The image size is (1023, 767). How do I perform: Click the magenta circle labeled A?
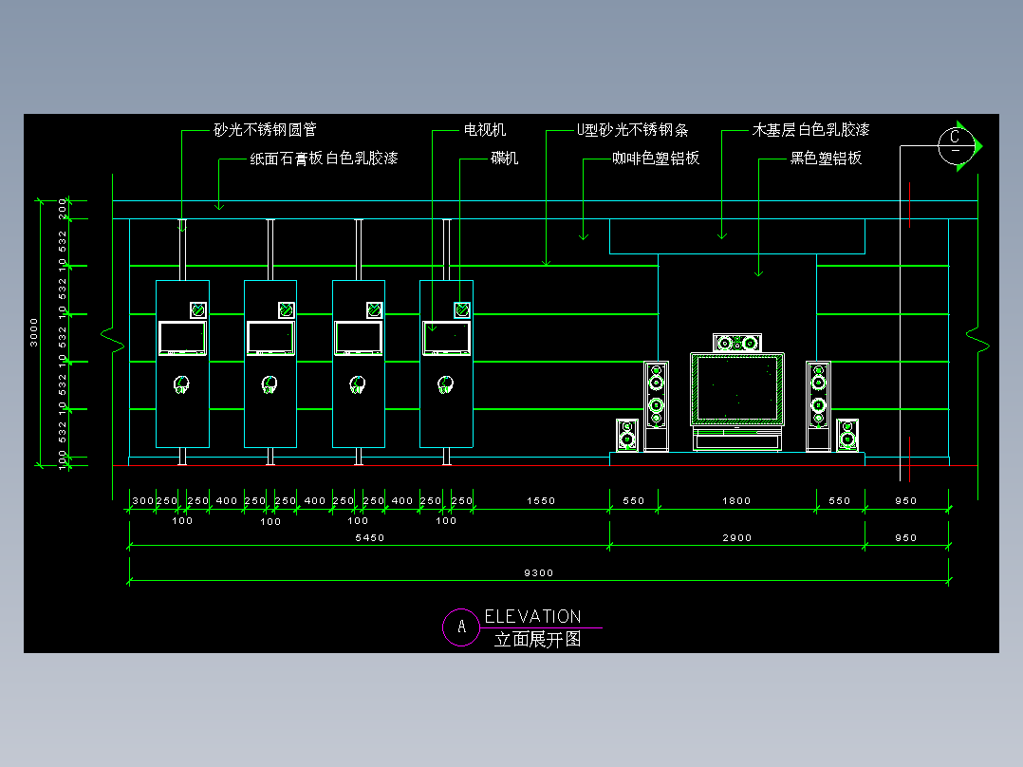(x=461, y=627)
